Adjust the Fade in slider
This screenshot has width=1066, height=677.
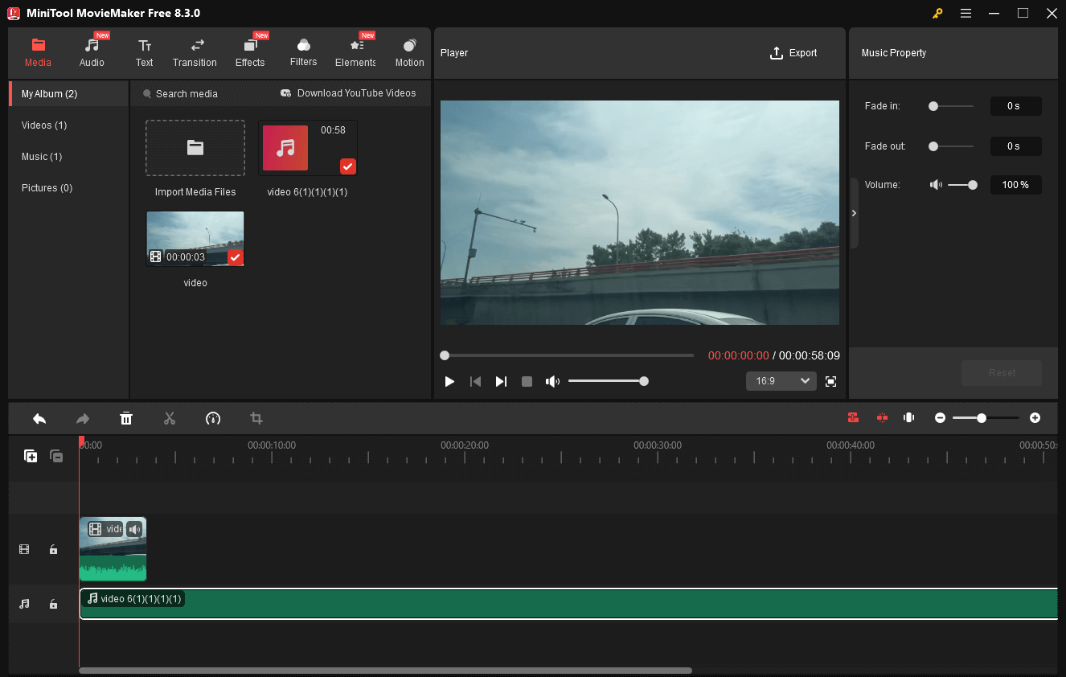point(951,106)
